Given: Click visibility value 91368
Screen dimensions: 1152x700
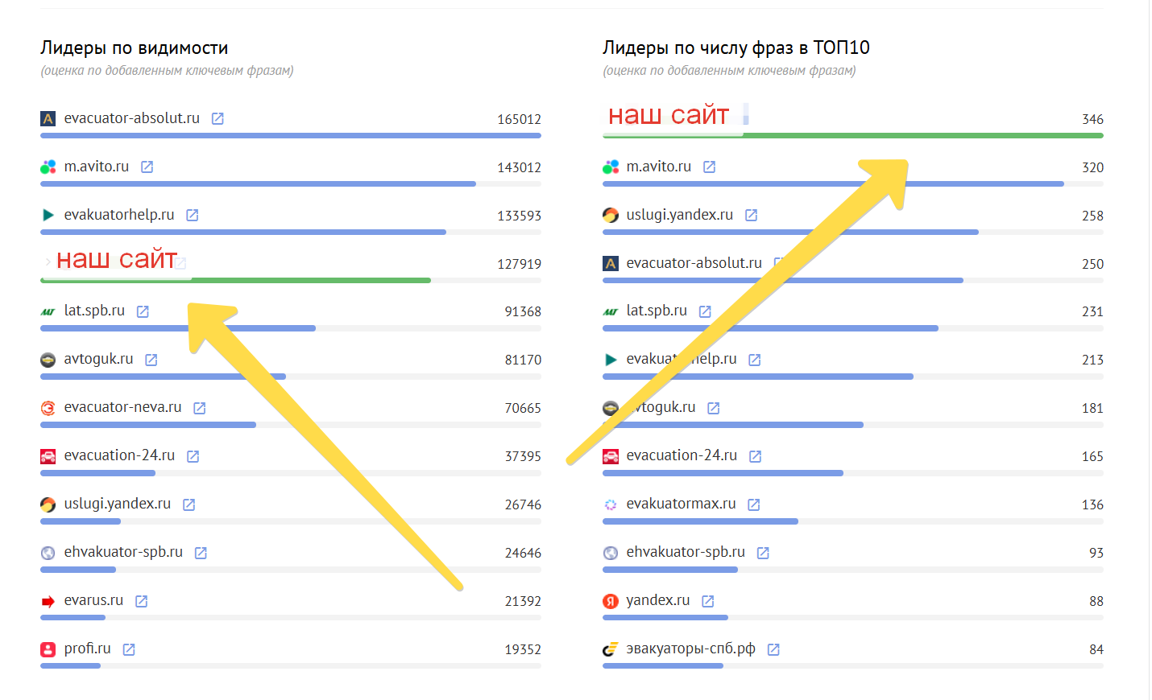Looking at the screenshot, I should (523, 311).
